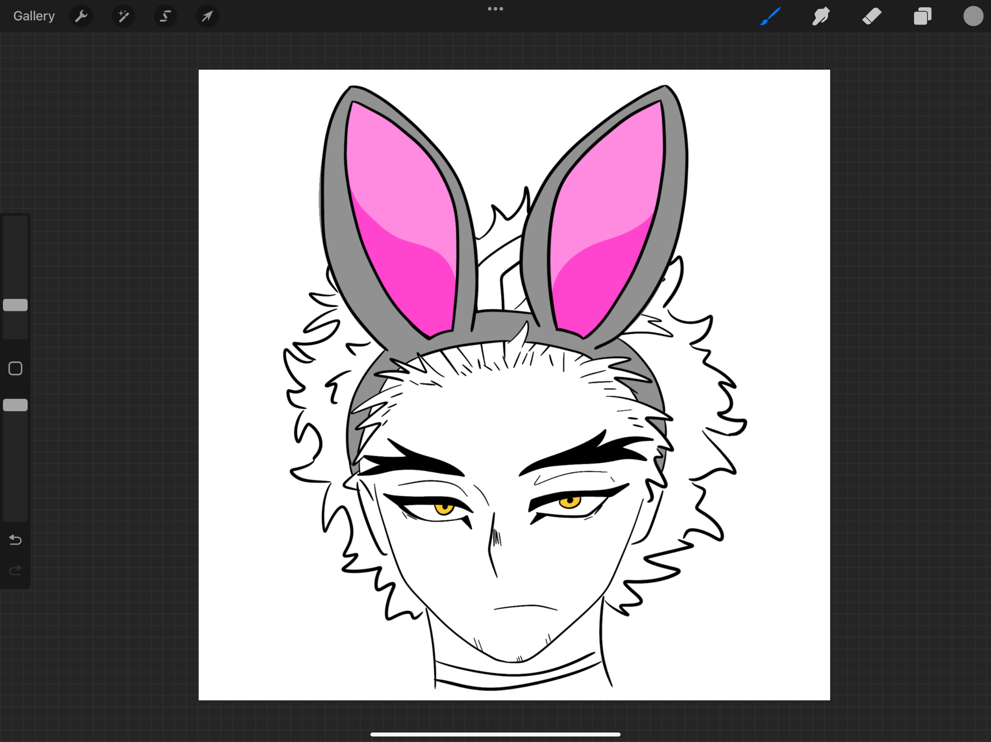Click the character's left yellow eye
The height and width of the screenshot is (742, 991).
coord(444,508)
